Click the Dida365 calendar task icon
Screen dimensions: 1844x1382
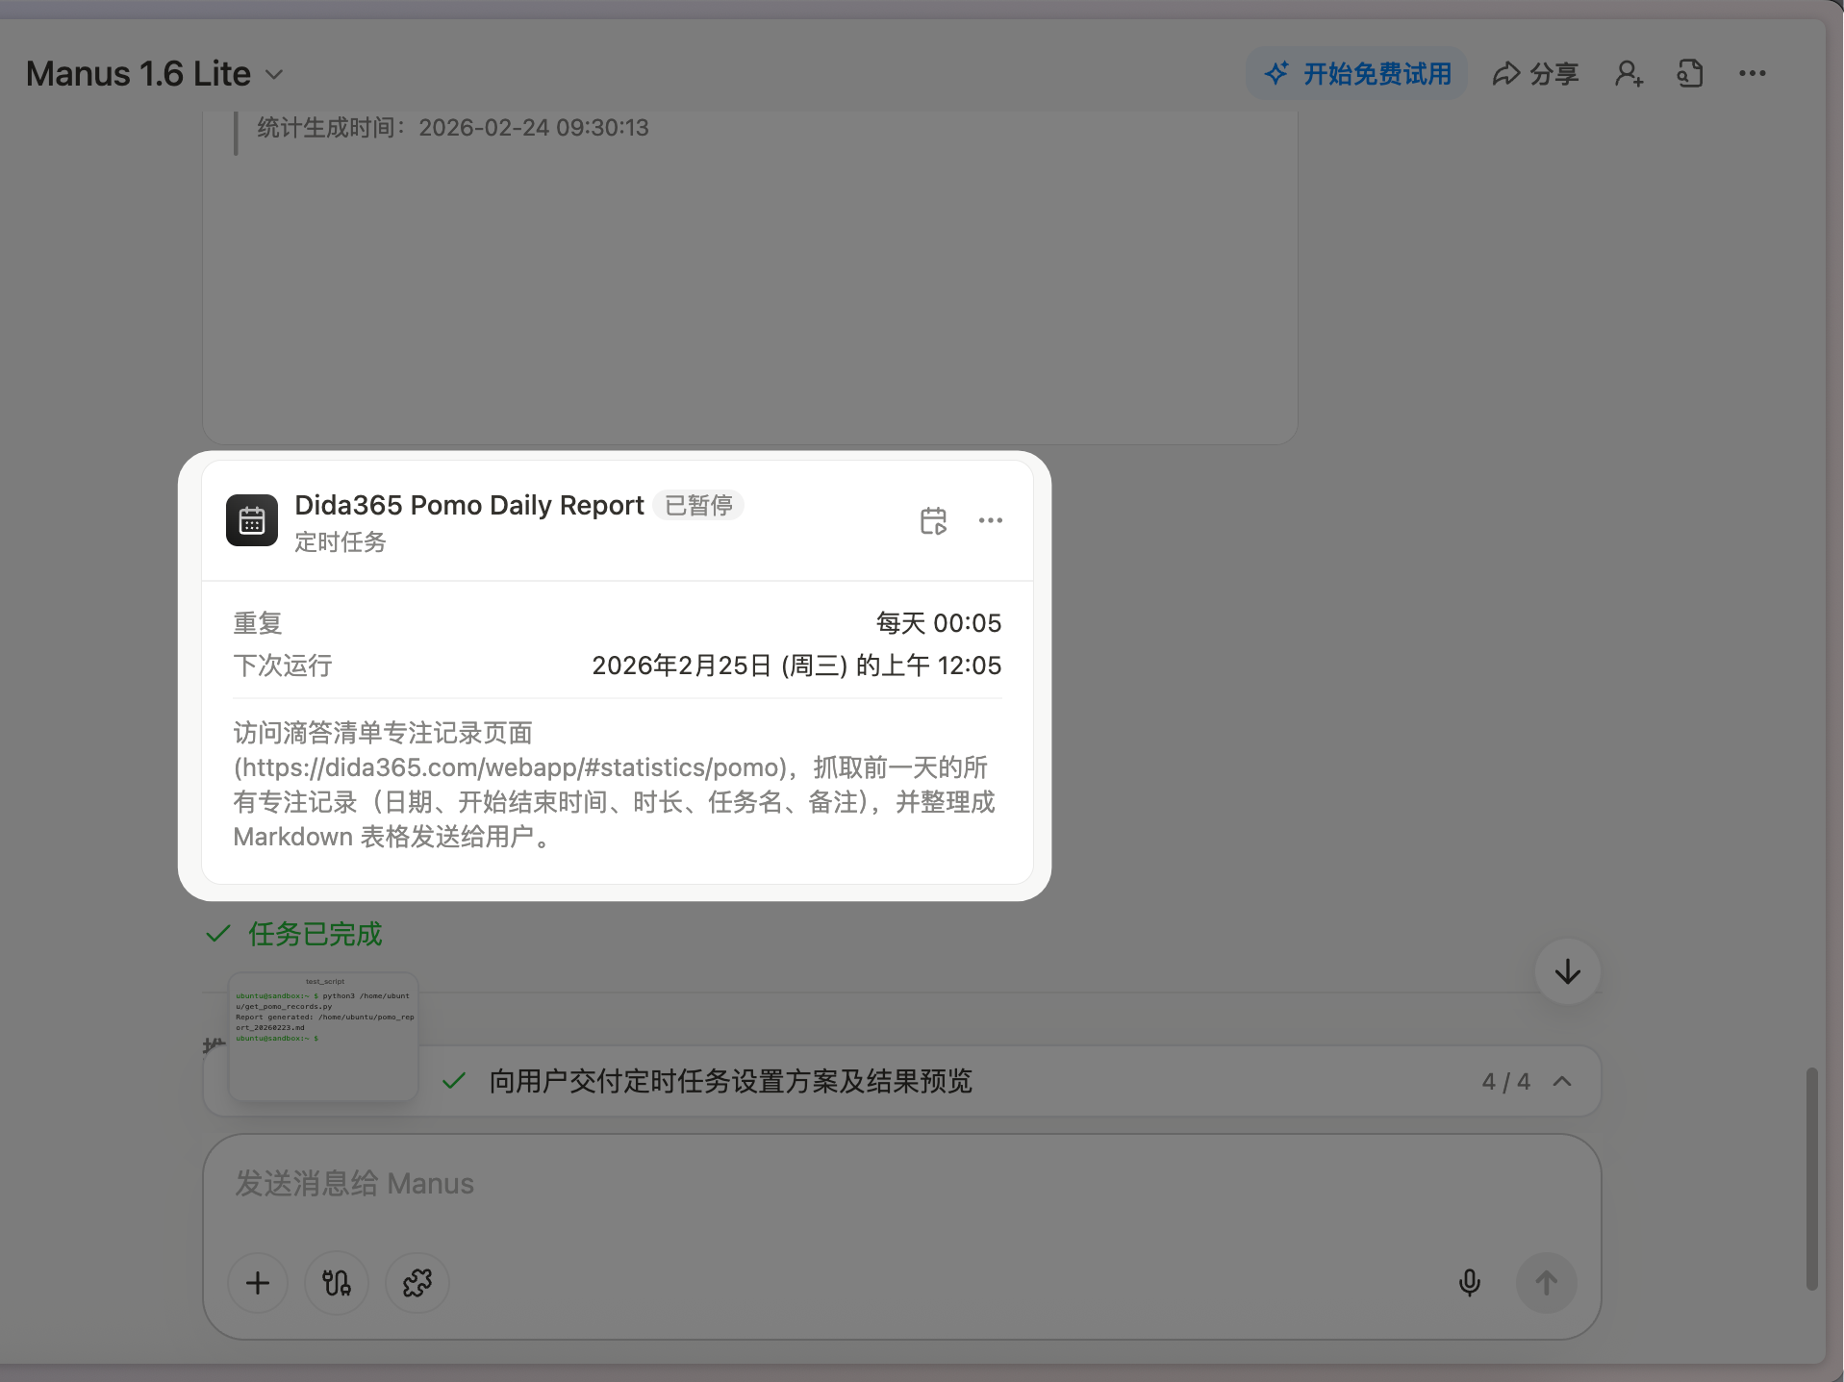pos(252,520)
